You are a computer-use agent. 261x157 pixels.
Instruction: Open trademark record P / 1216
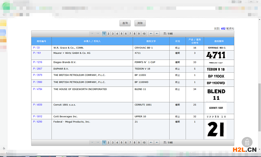pyautogui.click(x=38, y=62)
